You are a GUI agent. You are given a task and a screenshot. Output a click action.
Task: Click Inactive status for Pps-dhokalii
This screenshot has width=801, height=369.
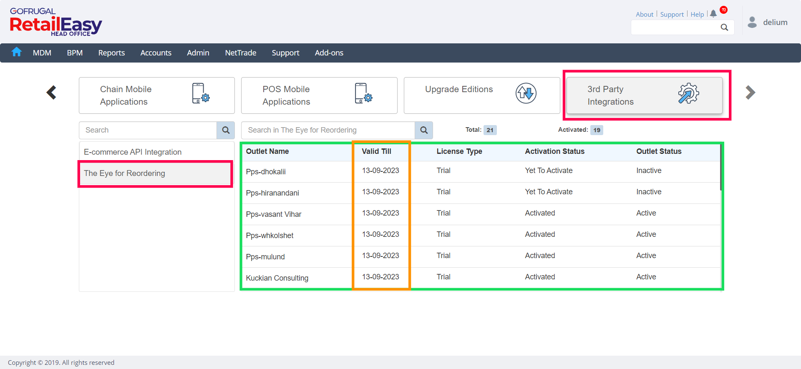click(x=649, y=171)
